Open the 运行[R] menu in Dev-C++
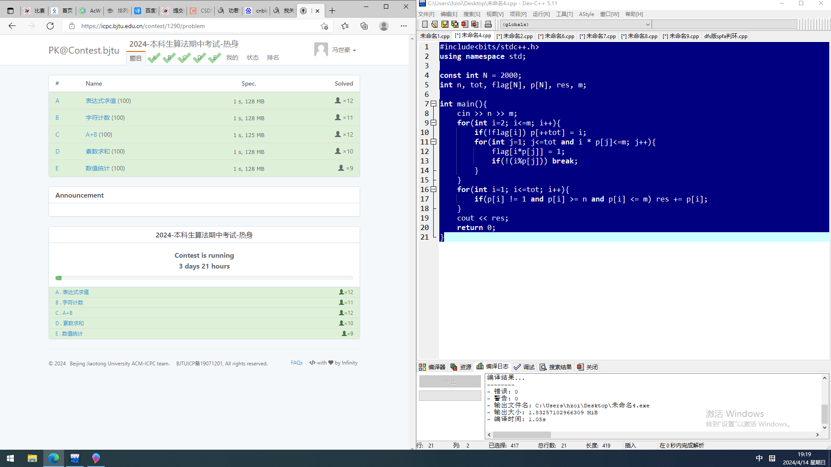The width and height of the screenshot is (831, 467). pos(541,14)
